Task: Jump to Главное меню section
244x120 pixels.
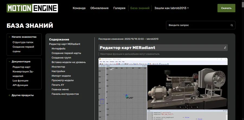Action: tap(60, 89)
